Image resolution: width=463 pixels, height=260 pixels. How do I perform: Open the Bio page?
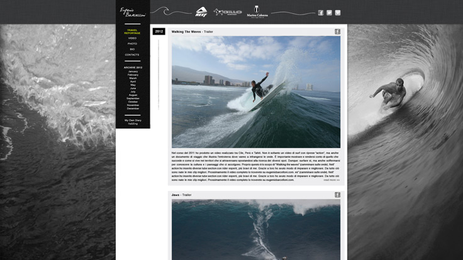click(x=132, y=49)
